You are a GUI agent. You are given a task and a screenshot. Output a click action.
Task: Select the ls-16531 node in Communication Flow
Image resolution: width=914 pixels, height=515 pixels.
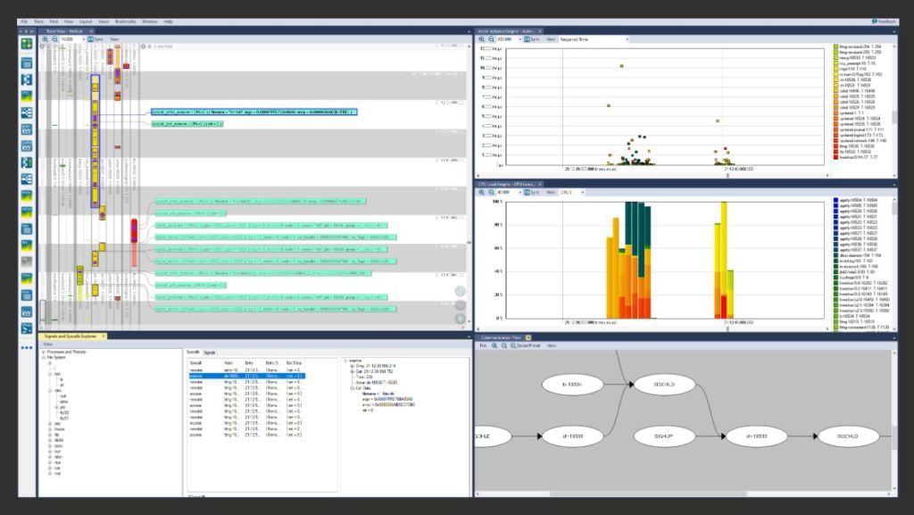pyautogui.click(x=572, y=385)
